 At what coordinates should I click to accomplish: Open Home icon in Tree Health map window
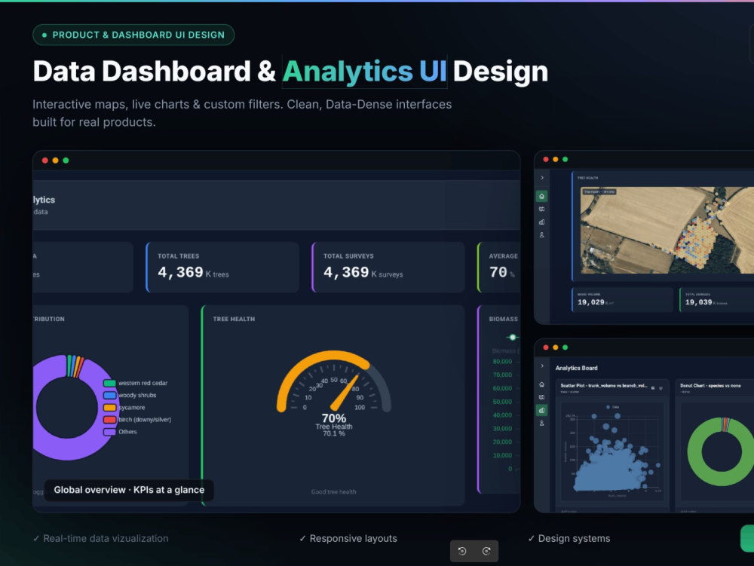click(x=541, y=196)
